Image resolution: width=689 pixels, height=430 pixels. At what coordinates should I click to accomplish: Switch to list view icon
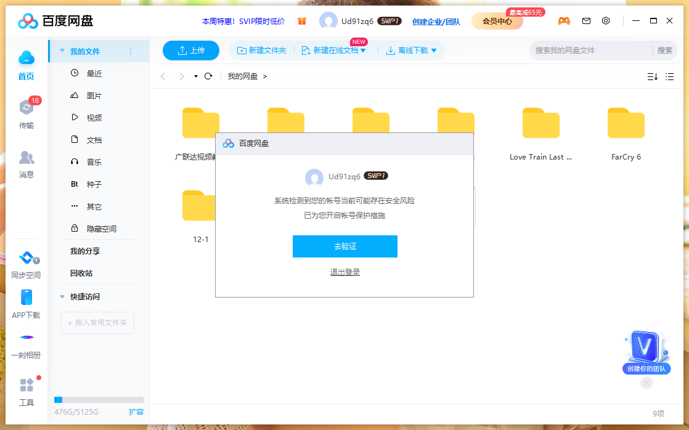pos(670,77)
